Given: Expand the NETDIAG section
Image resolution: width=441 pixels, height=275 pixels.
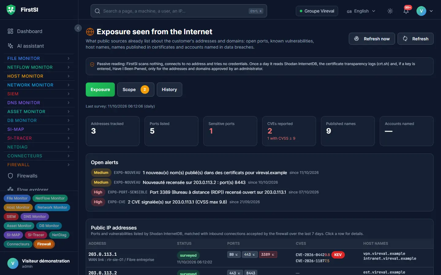Looking at the screenshot, I should click(x=39, y=147).
